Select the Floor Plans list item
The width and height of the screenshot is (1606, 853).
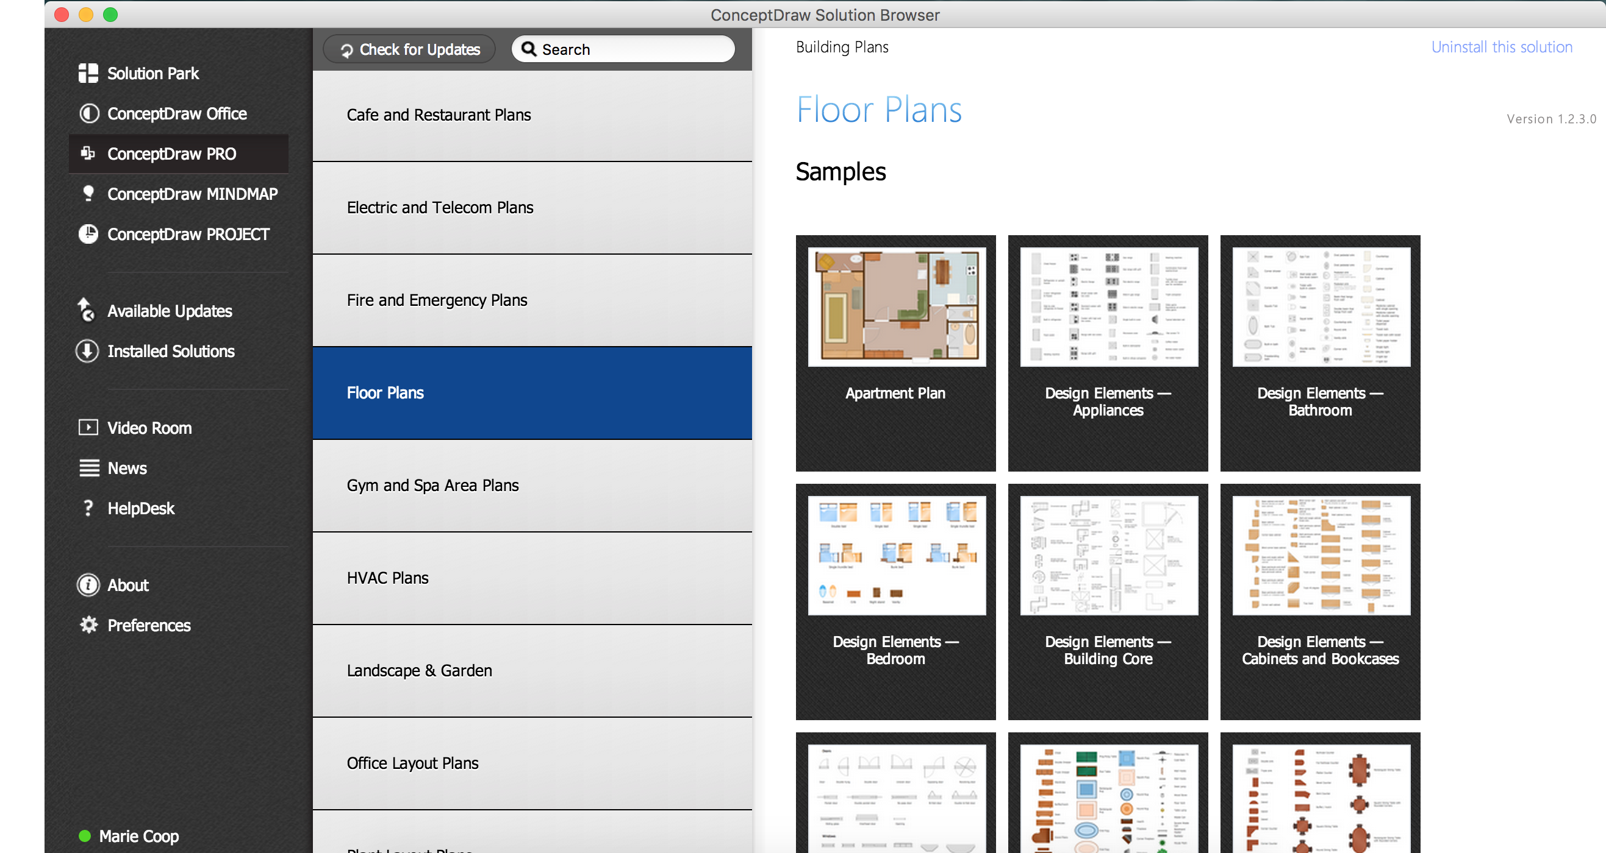pos(532,393)
